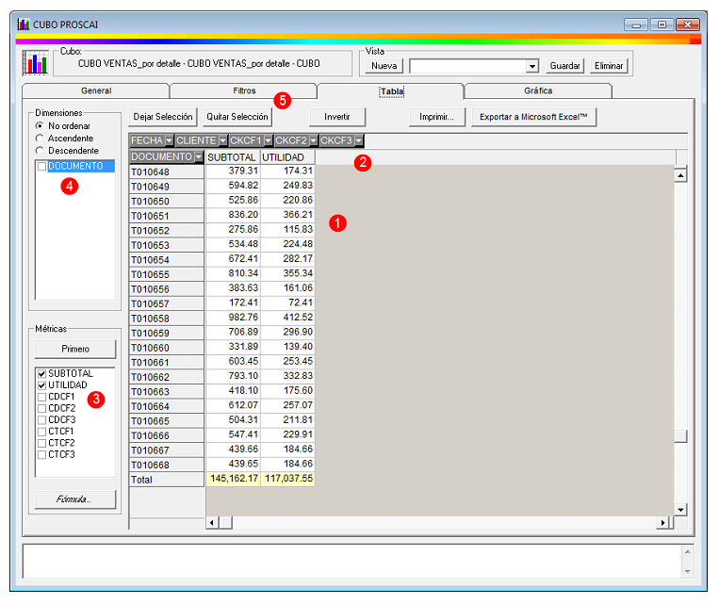Switch to the General tab
Viewport: 719px width, 605px height.
coord(96,90)
